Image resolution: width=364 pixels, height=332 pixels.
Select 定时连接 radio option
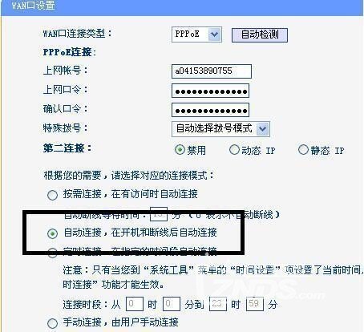(x=52, y=252)
